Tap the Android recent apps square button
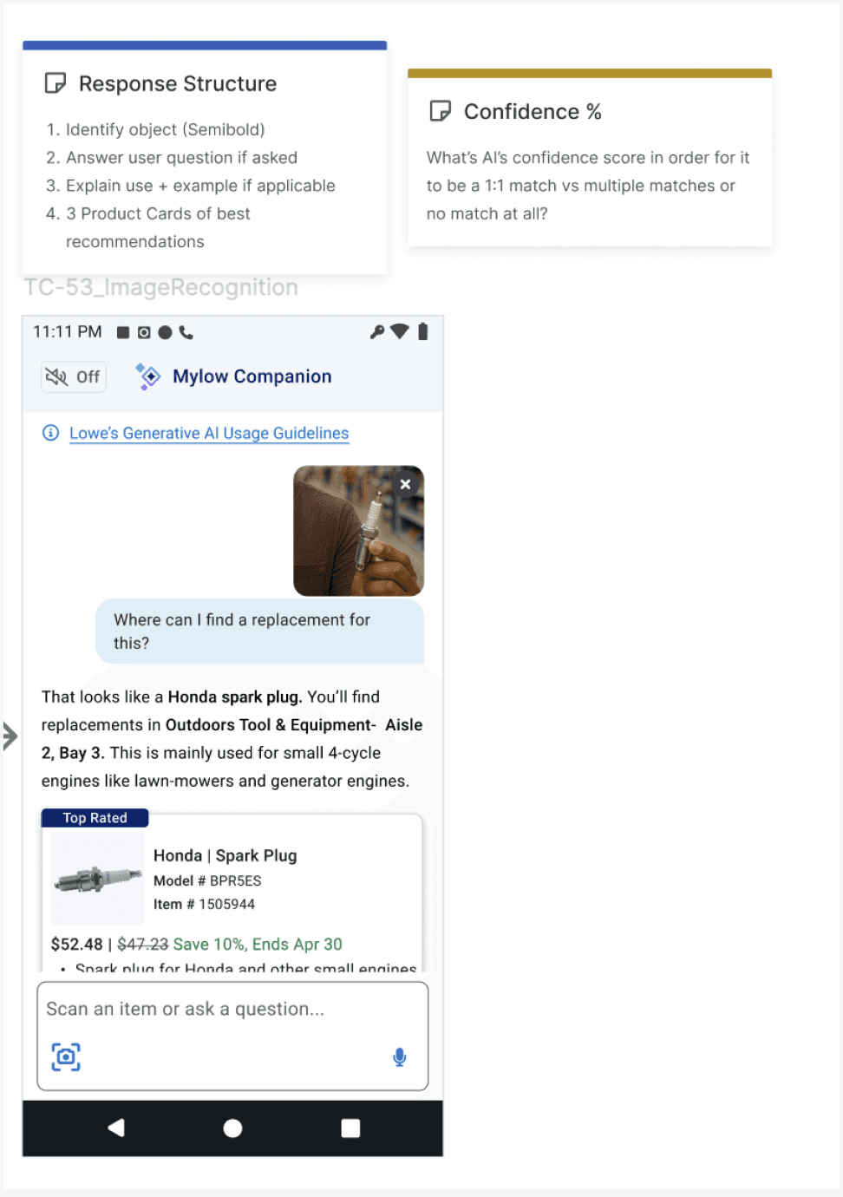Image resolution: width=843 pixels, height=1197 pixels. coord(350,1128)
